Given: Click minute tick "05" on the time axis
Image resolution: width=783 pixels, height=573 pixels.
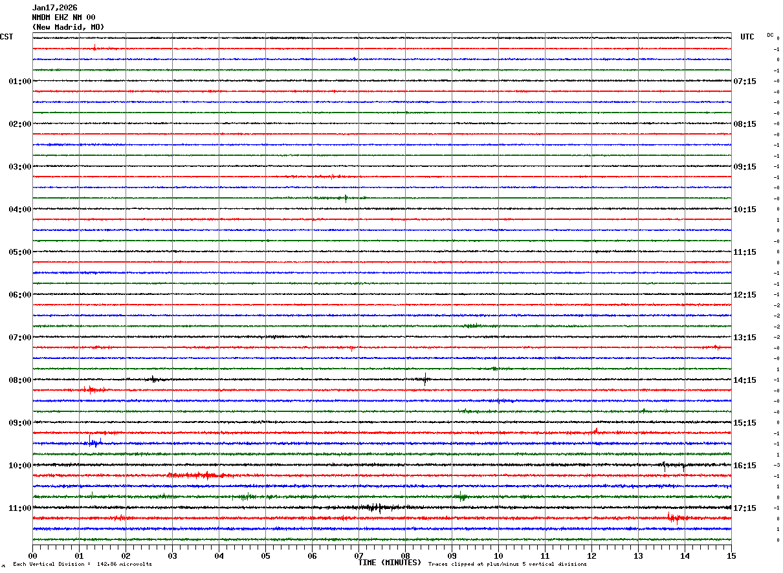Looking at the screenshot, I should pyautogui.click(x=265, y=555).
